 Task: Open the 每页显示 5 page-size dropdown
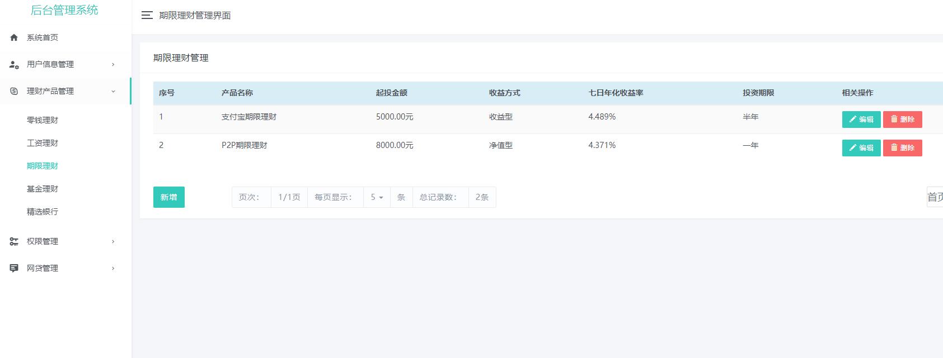tap(377, 197)
